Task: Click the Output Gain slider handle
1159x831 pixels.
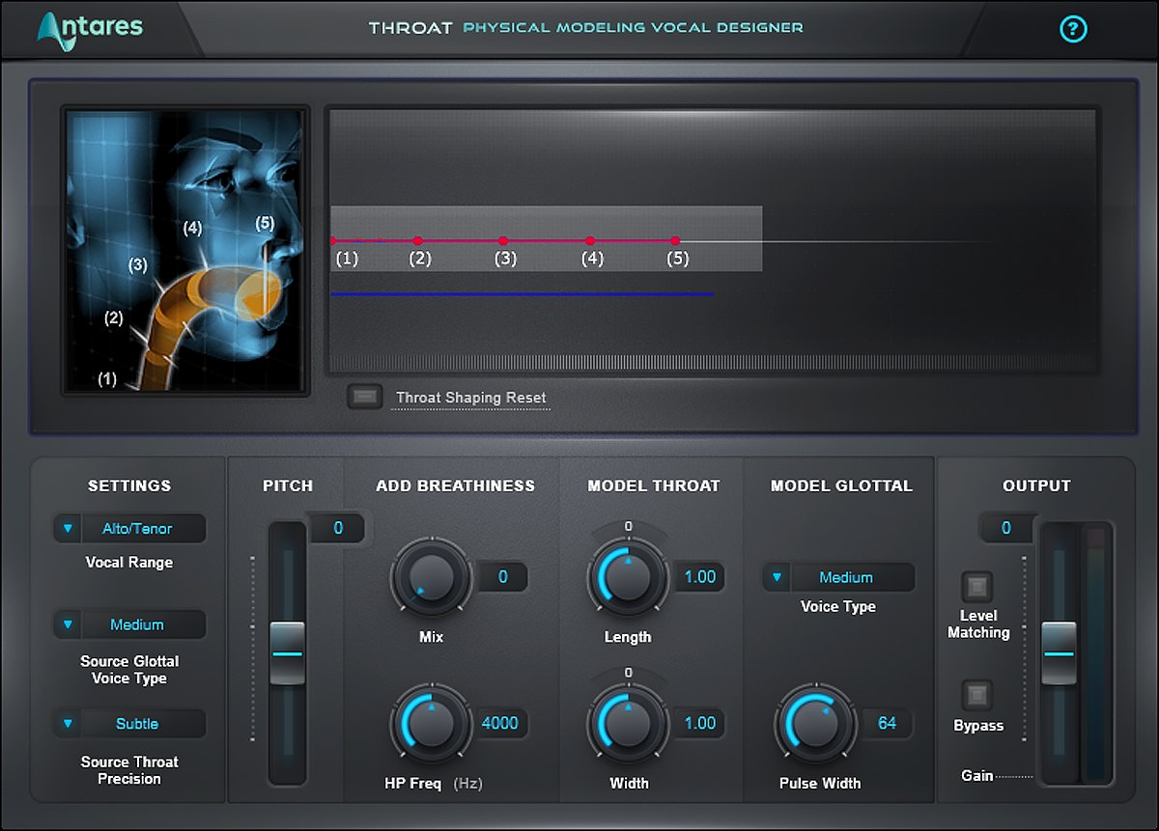Action: click(1059, 653)
